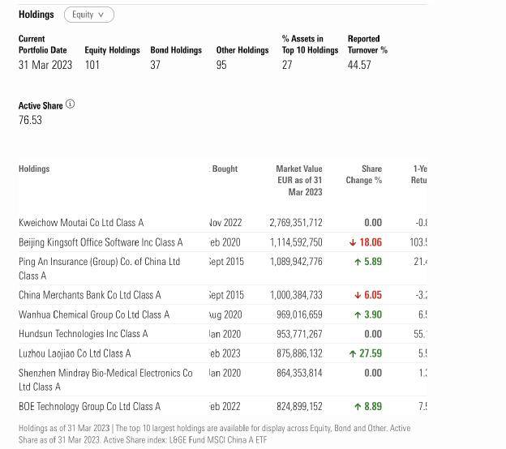Open the Equity holdings type dropdown
Screen dimensions: 506x449
pos(88,15)
